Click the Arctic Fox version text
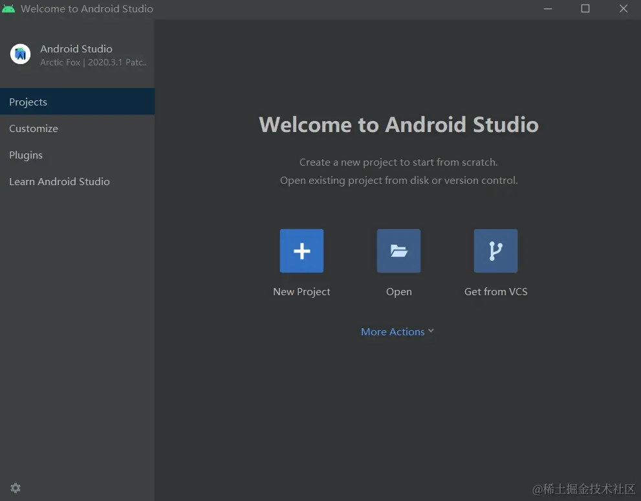Viewport: 641px width, 501px height. 93,62
